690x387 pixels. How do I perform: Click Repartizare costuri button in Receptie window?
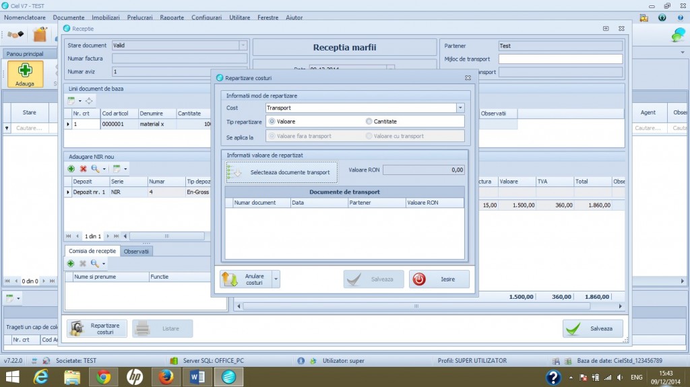pyautogui.click(x=97, y=328)
